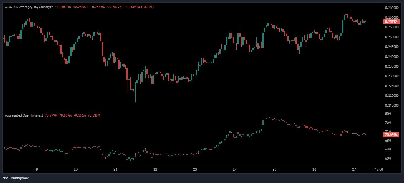Click the 70.799M open interest opening value
This screenshot has height=183, width=404.
[51, 115]
